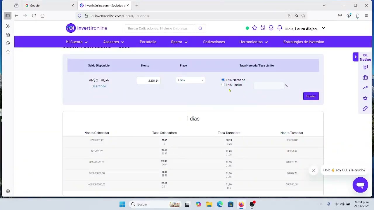This screenshot has height=210, width=374.
Task: Open sidebar settings gear
Action: tap(8, 191)
